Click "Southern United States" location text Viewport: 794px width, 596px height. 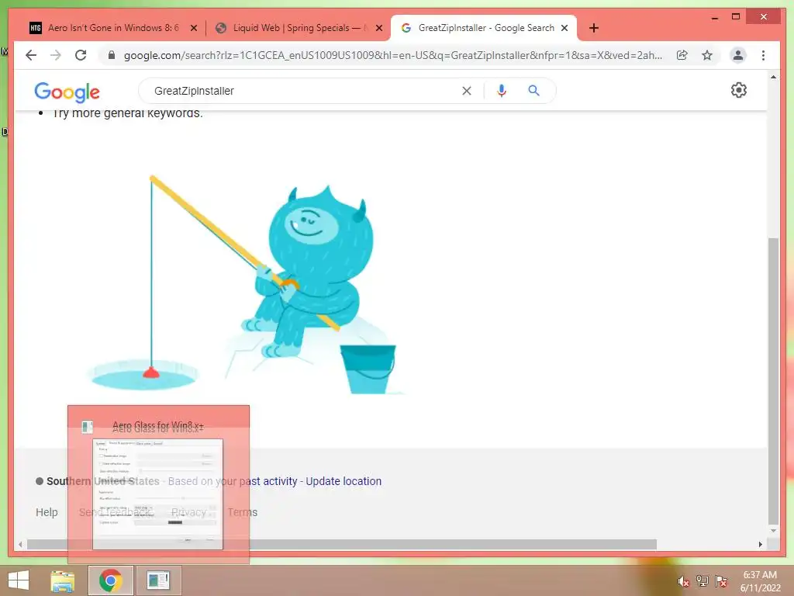pyautogui.click(x=103, y=481)
